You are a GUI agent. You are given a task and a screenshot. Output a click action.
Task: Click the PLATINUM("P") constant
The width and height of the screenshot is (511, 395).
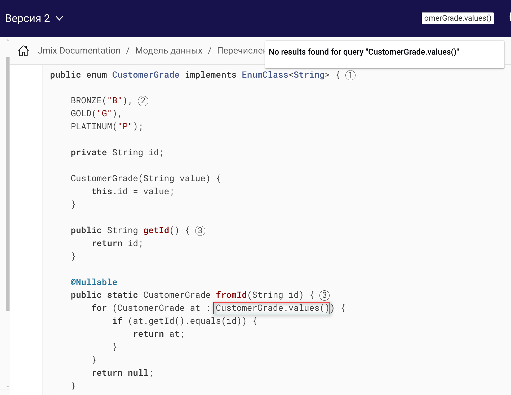click(104, 127)
